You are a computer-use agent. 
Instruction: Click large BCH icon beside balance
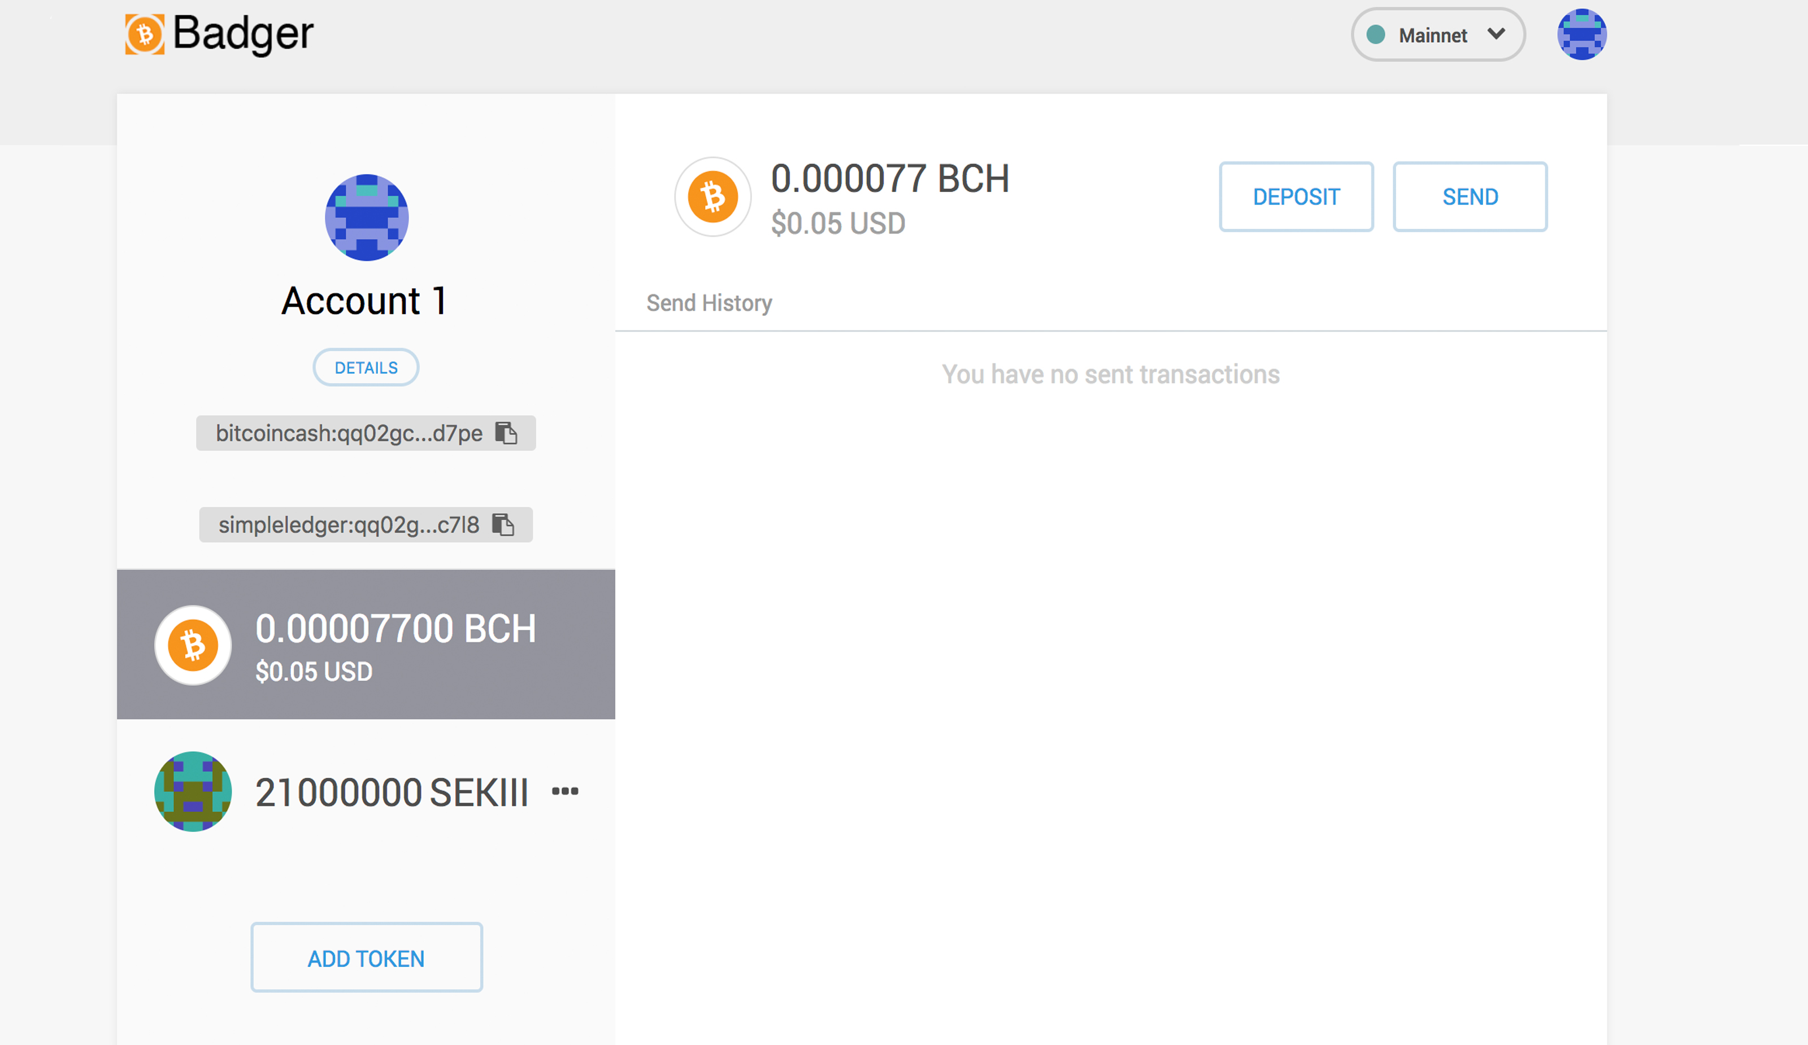(712, 197)
